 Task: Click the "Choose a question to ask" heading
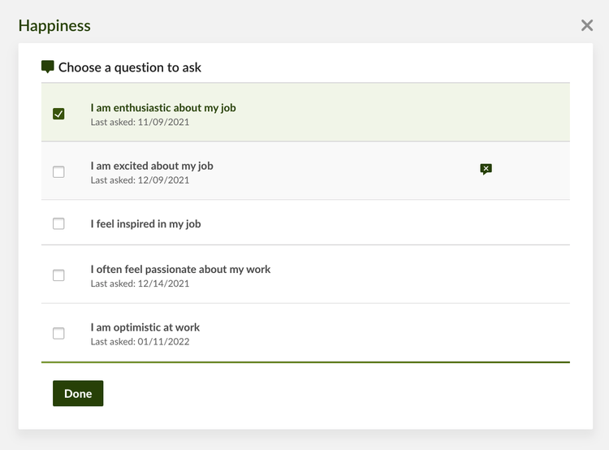point(130,67)
